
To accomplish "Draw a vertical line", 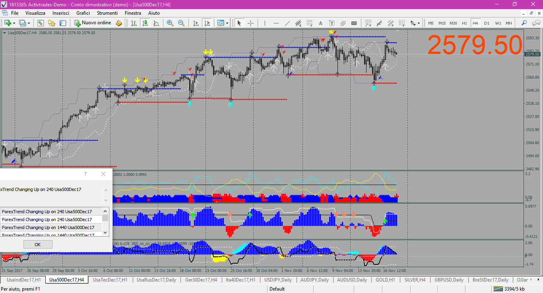I will pos(265,23).
